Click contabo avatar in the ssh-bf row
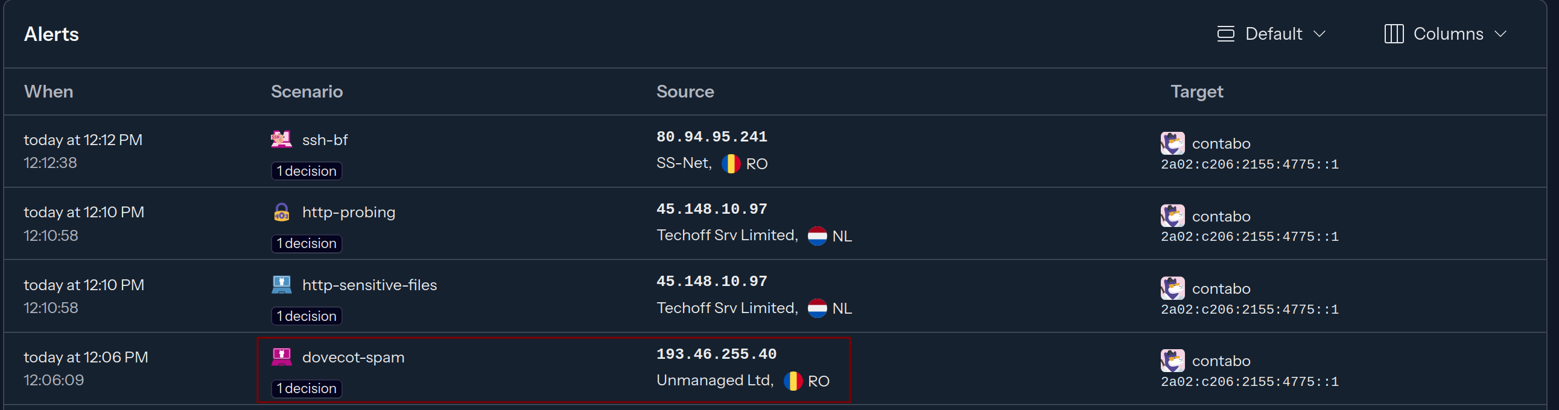 1172,144
